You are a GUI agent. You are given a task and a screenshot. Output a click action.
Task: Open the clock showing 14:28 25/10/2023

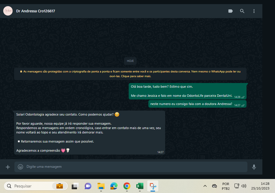(x=260, y=186)
